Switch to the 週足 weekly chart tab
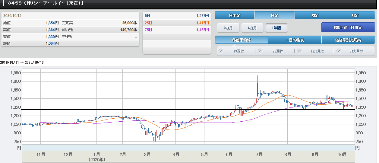 [x=315, y=15]
